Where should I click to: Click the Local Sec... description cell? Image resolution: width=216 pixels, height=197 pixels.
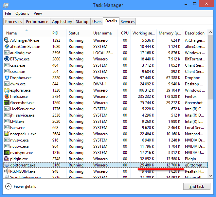194,128
